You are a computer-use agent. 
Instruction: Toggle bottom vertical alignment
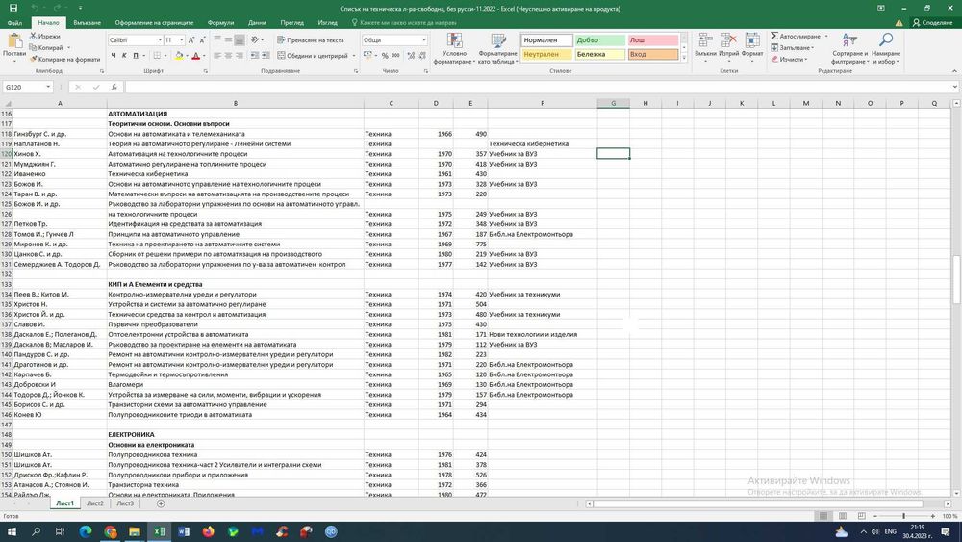[x=240, y=39]
